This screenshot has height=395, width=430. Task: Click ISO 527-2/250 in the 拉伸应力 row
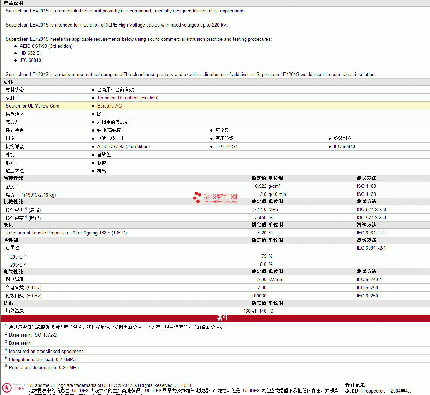click(371, 210)
